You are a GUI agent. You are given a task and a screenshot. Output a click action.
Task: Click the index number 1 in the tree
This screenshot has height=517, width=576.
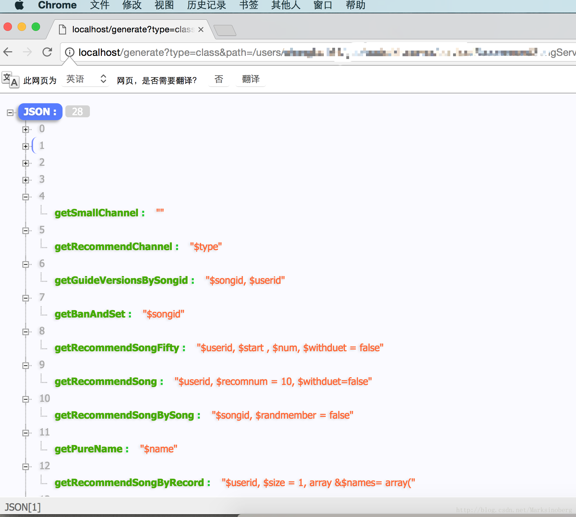click(x=42, y=145)
